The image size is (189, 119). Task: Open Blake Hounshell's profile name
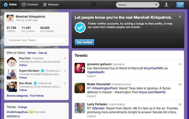click(x=99, y=84)
